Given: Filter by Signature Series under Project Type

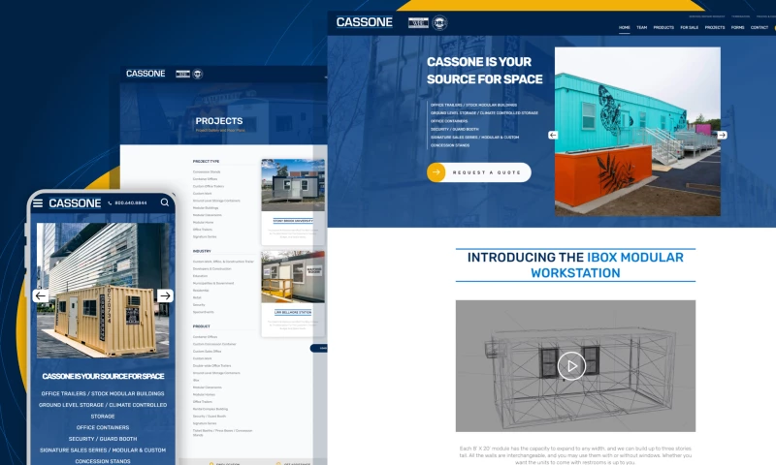Looking at the screenshot, I should [205, 236].
